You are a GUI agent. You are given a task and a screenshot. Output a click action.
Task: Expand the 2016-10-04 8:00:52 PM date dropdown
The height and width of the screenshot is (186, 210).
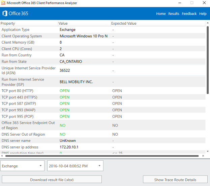pyautogui.click(x=75, y=166)
